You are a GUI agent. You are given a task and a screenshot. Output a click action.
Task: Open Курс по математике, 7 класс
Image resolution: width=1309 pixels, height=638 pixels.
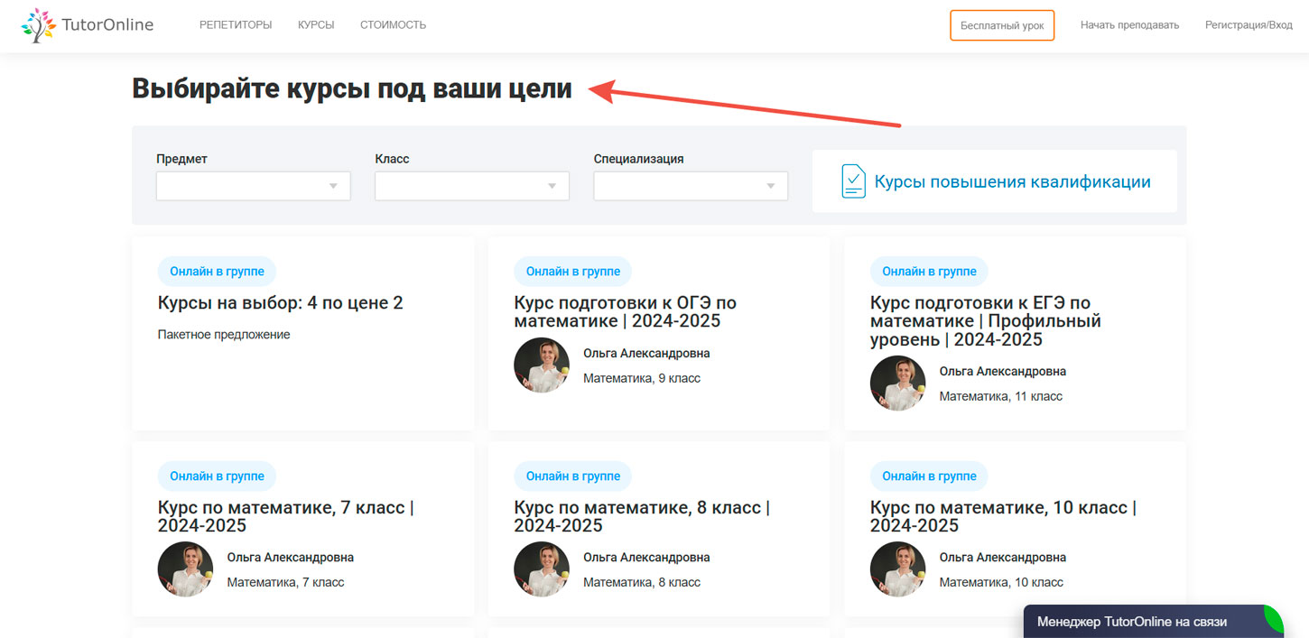[x=286, y=516]
